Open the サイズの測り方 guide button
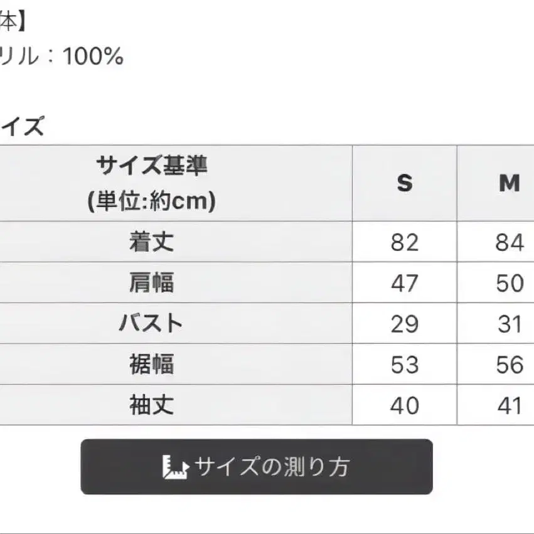The height and width of the screenshot is (534, 534). 257,467
